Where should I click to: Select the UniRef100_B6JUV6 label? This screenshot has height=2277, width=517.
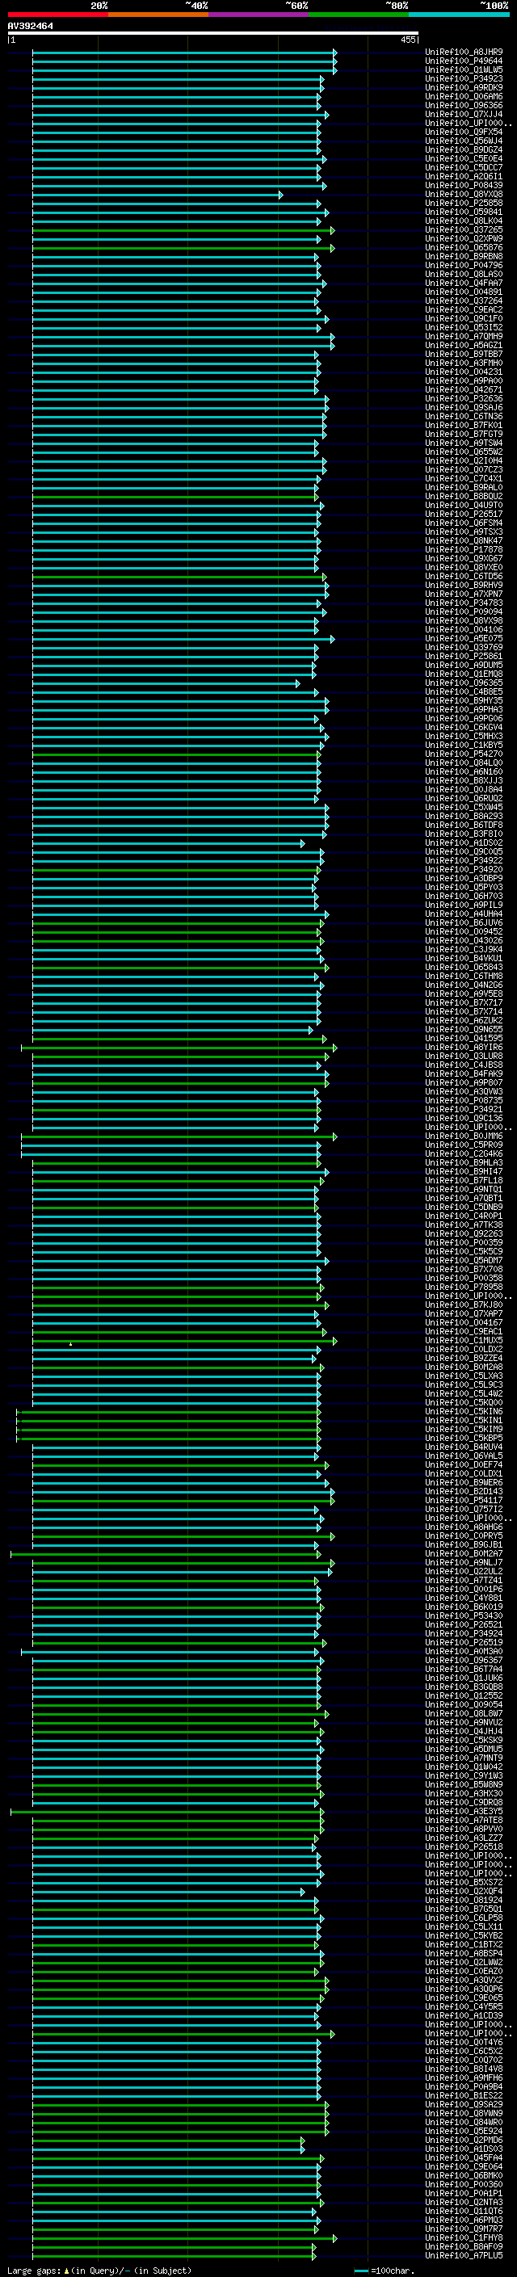(464, 922)
